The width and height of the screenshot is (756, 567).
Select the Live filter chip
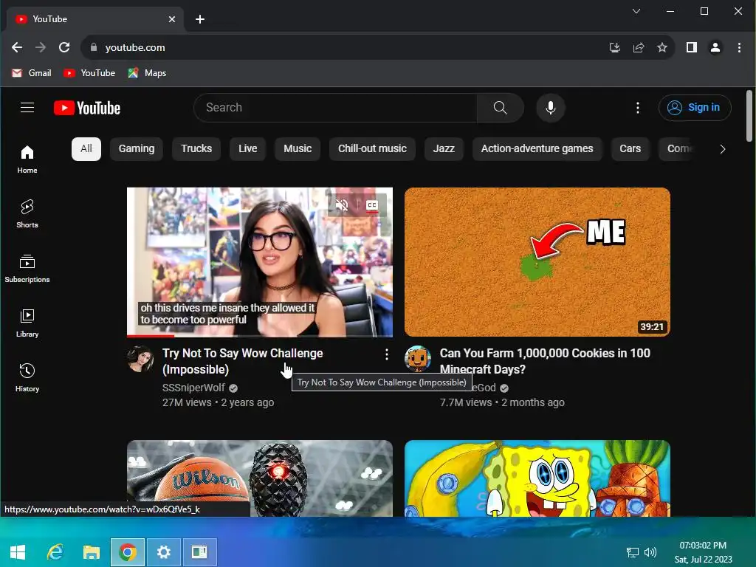(x=247, y=148)
